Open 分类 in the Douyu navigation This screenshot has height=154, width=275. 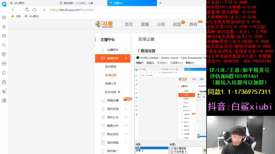point(161,24)
